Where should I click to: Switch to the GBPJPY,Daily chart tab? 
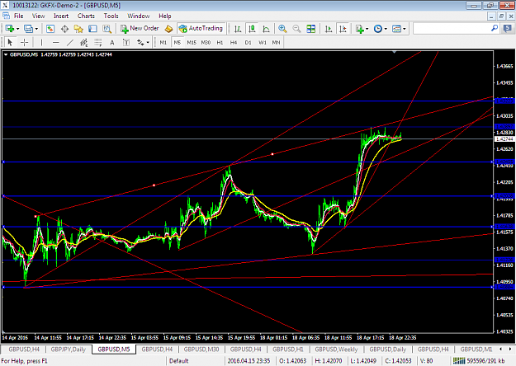[69, 350]
